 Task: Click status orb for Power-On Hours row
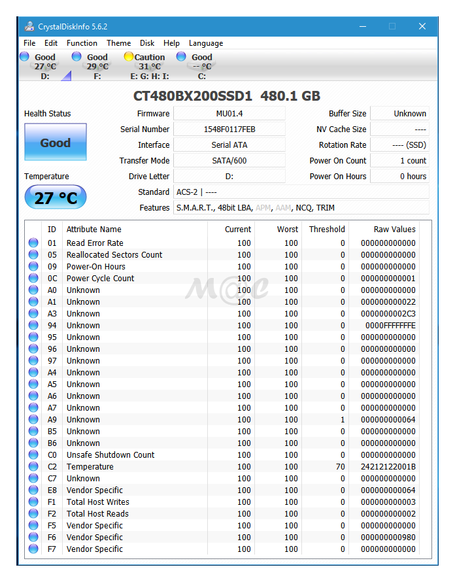pyautogui.click(x=33, y=267)
